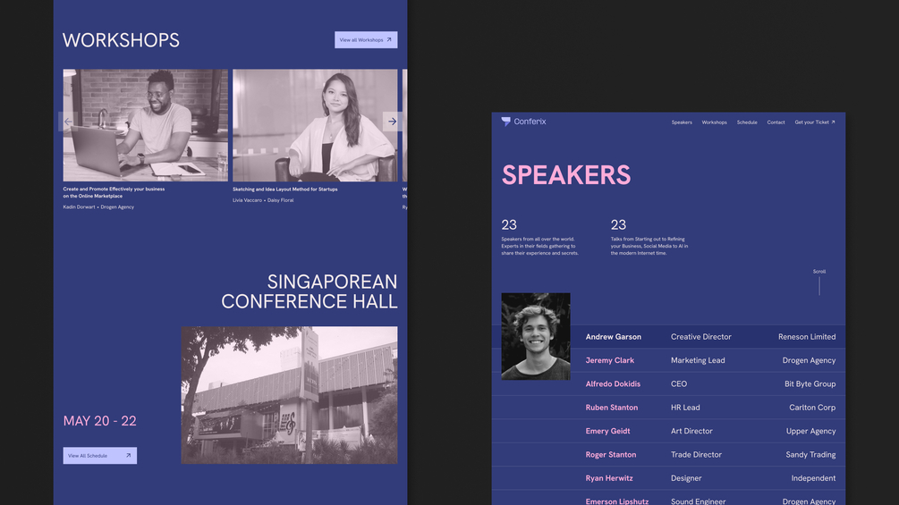Click 'Designer' role text

pos(686,477)
